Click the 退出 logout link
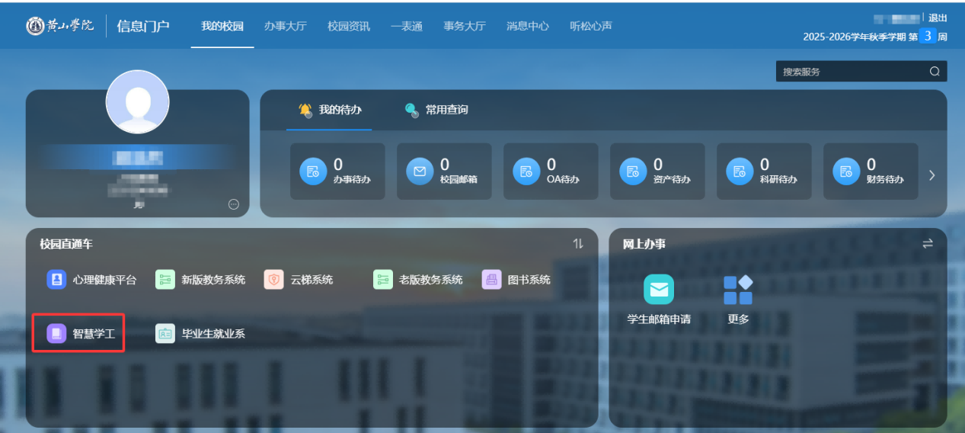The image size is (965, 433). [x=938, y=18]
